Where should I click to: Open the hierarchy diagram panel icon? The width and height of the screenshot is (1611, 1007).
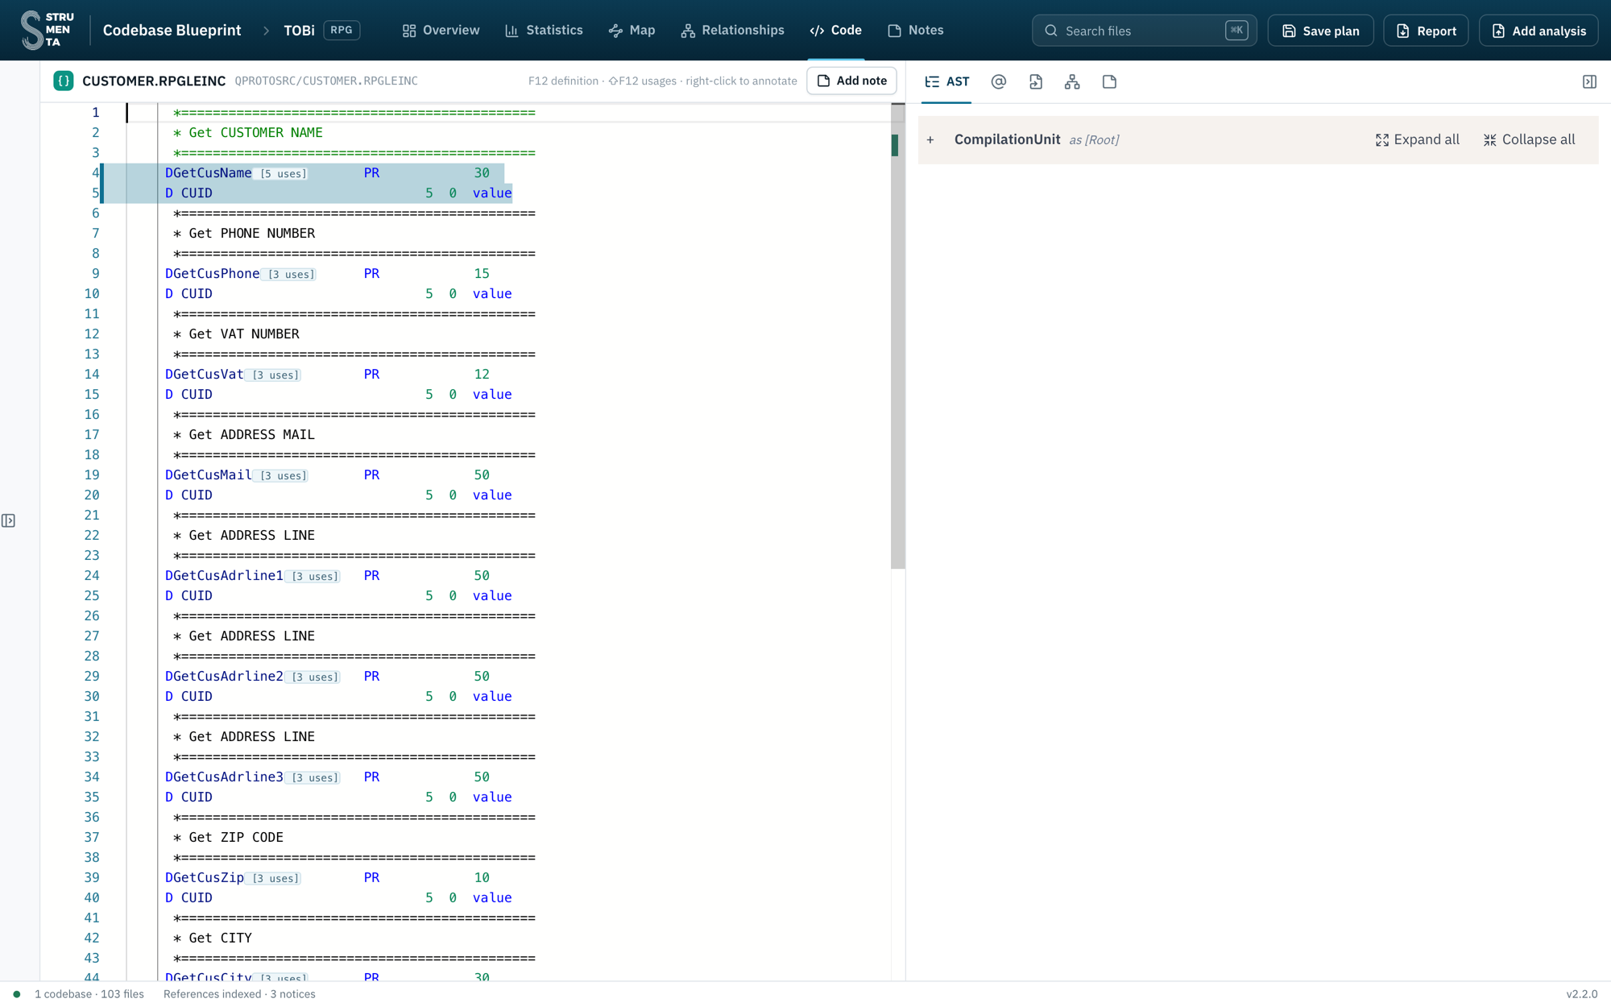click(x=1072, y=81)
